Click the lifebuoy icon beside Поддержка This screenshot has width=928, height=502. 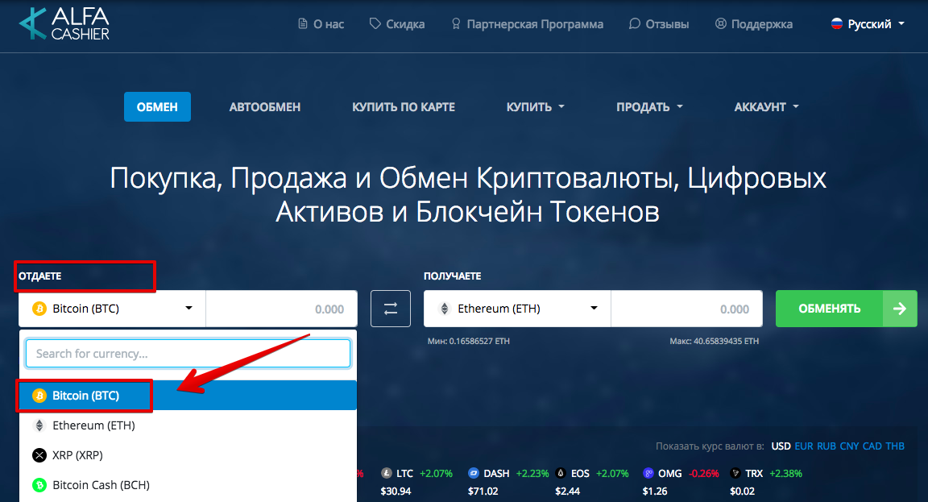pyautogui.click(x=720, y=23)
